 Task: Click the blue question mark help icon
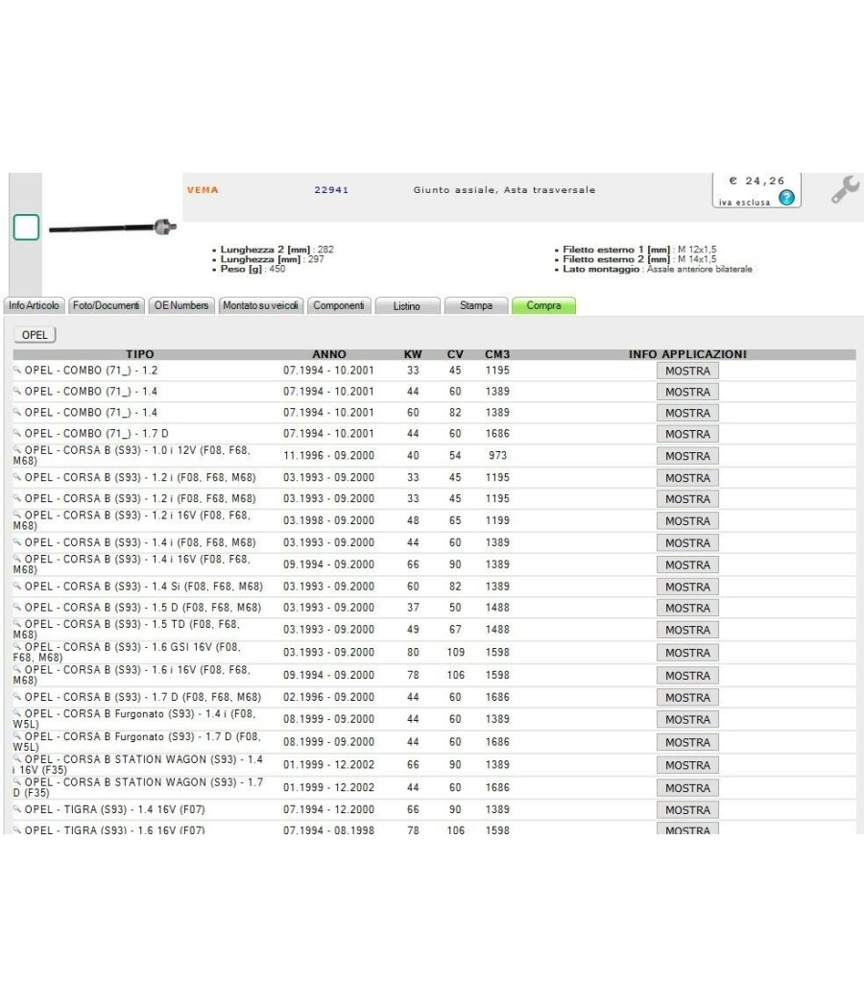(x=786, y=198)
